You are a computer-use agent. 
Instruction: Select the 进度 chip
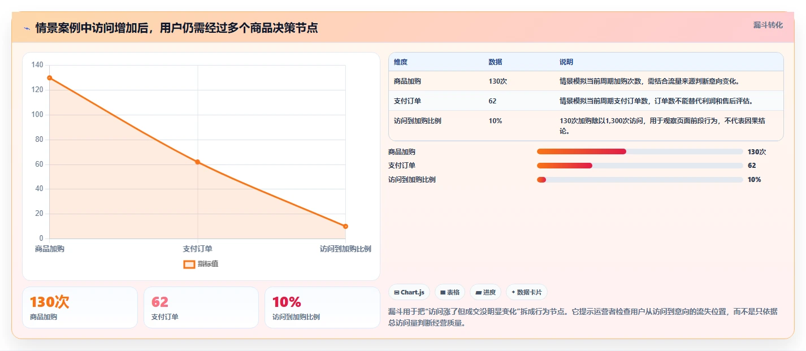[486, 292]
